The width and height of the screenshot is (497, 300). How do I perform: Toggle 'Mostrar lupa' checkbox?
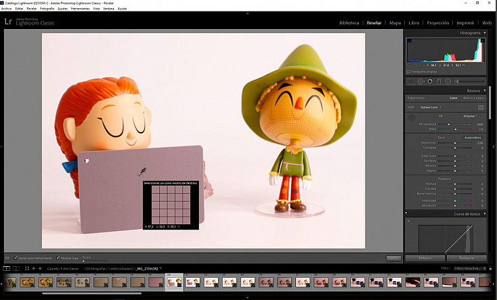pyautogui.click(x=58, y=258)
